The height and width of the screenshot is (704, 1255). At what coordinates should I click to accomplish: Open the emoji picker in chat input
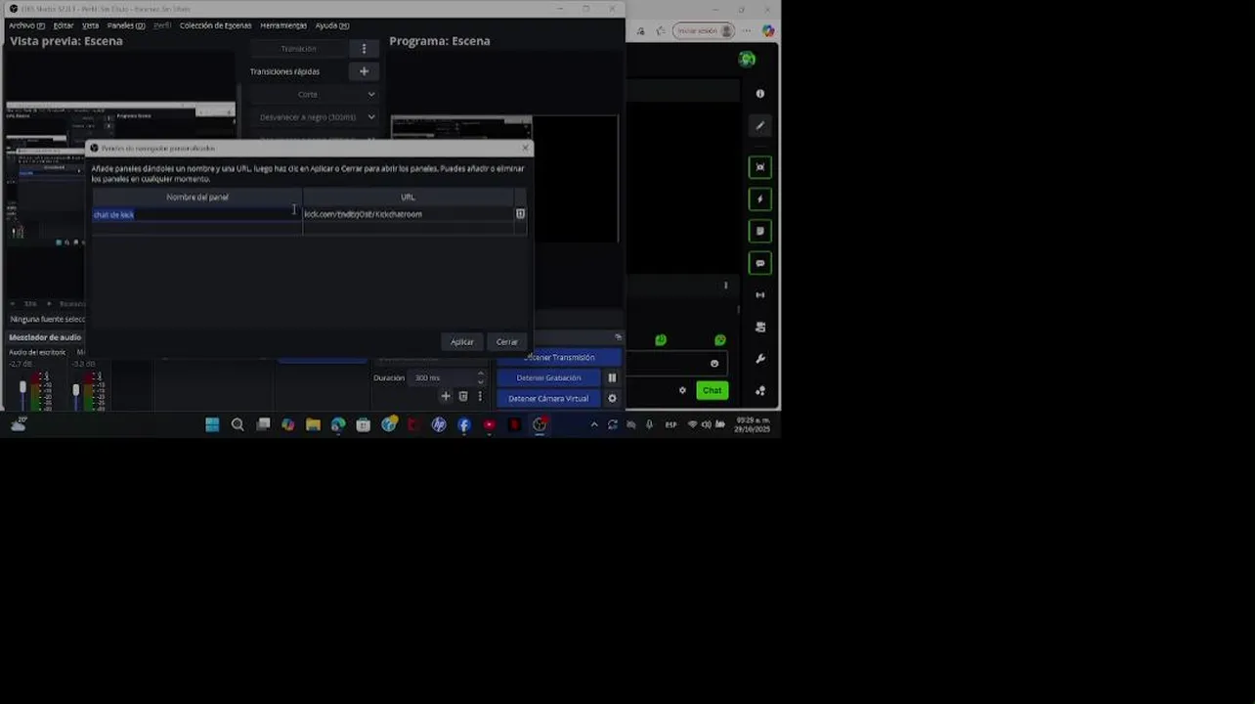[x=714, y=364]
